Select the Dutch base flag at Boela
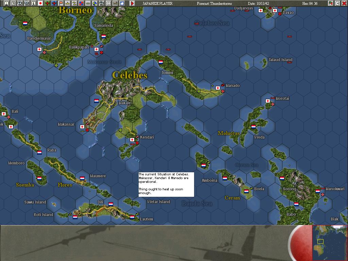Screen dimensions: 348x261 tap(246, 191)
